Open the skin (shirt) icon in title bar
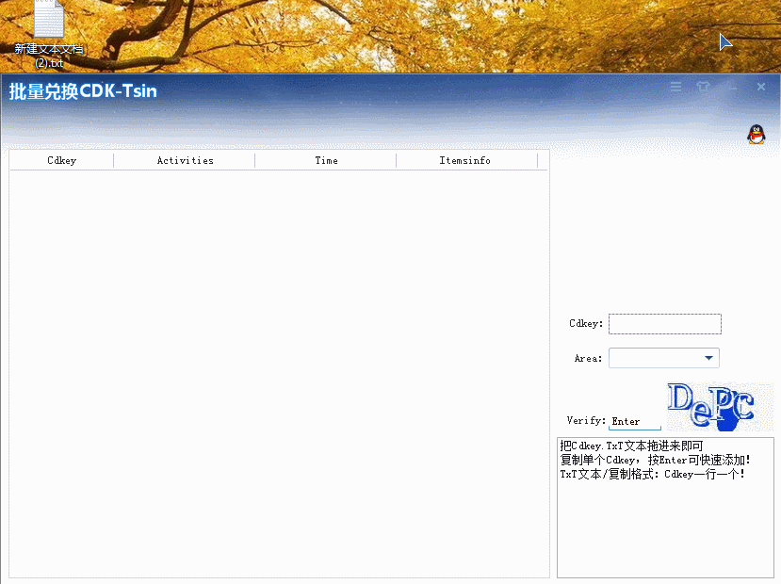781x584 pixels. [703, 87]
